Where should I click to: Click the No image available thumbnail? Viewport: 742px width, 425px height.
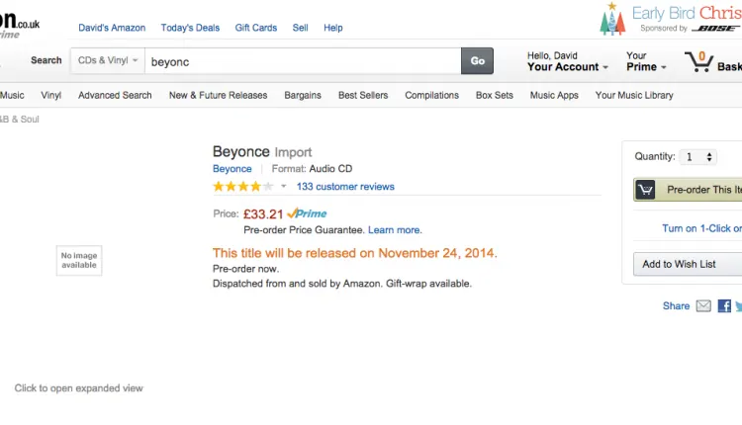pos(79,261)
